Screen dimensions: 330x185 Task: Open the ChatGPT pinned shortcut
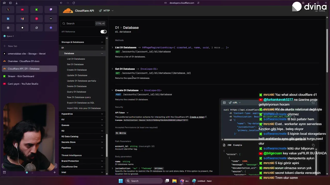coord(8,28)
